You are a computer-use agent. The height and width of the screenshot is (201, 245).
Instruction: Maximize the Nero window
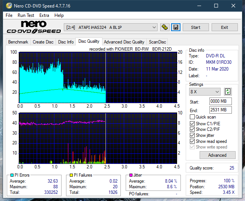[x=216, y=6]
